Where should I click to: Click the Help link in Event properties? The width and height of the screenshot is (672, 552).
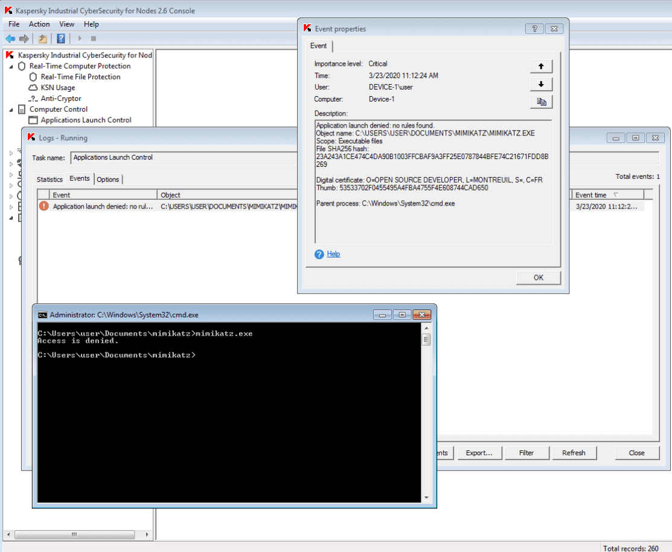[333, 254]
